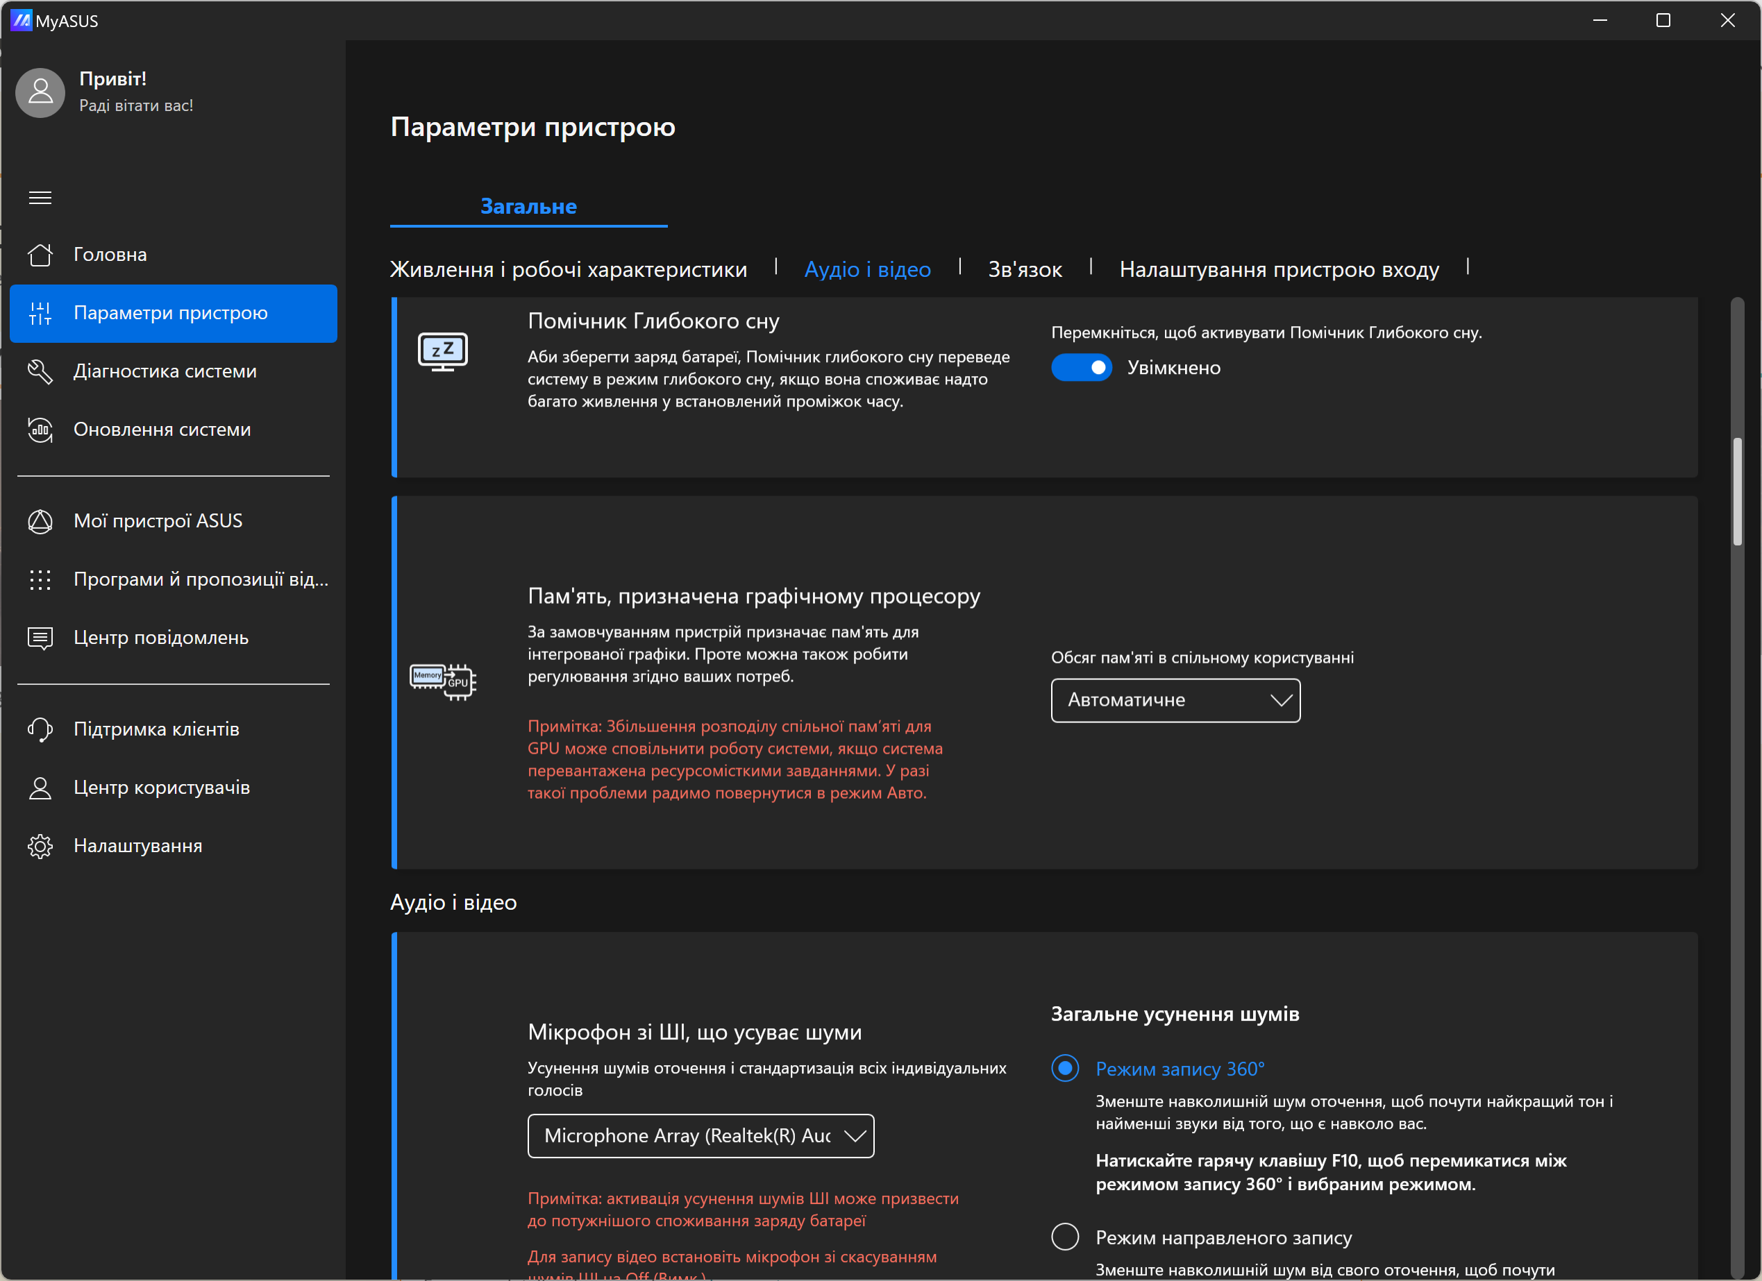Open Головна in the sidebar
1762x1281 pixels.
point(174,255)
